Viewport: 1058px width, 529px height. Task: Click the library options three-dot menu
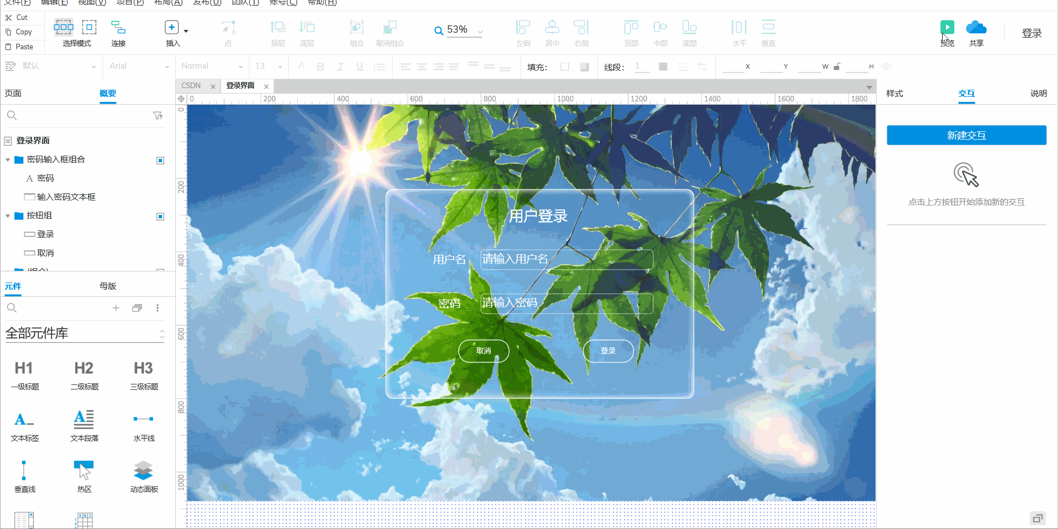pyautogui.click(x=157, y=308)
